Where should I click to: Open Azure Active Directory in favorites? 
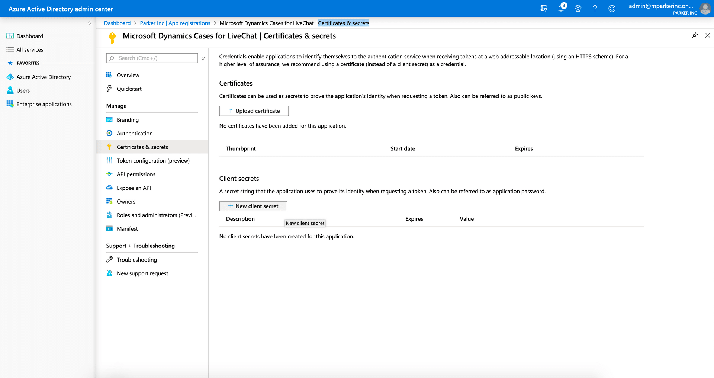click(44, 77)
